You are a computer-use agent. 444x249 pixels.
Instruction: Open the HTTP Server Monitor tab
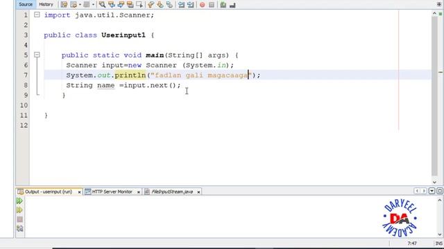click(112, 192)
